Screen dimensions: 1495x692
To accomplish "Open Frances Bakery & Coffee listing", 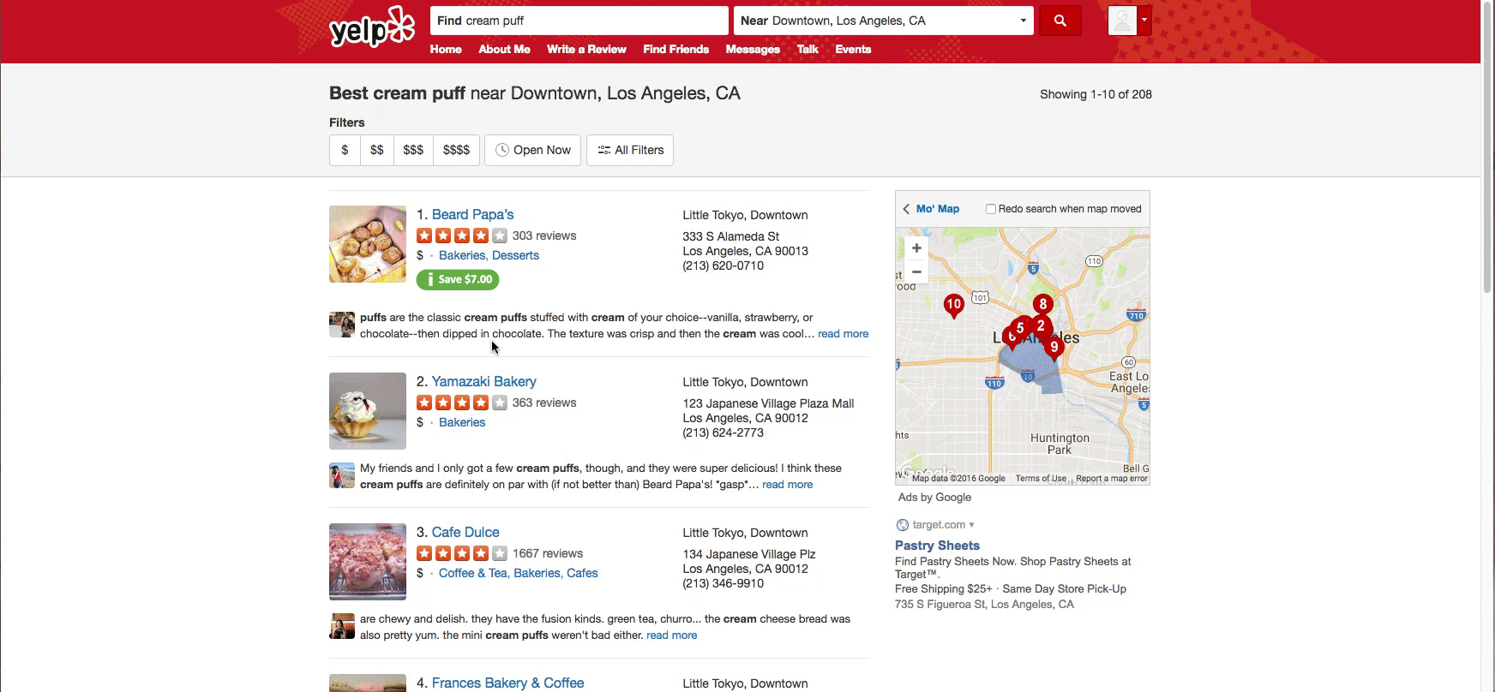I will [x=507, y=683].
